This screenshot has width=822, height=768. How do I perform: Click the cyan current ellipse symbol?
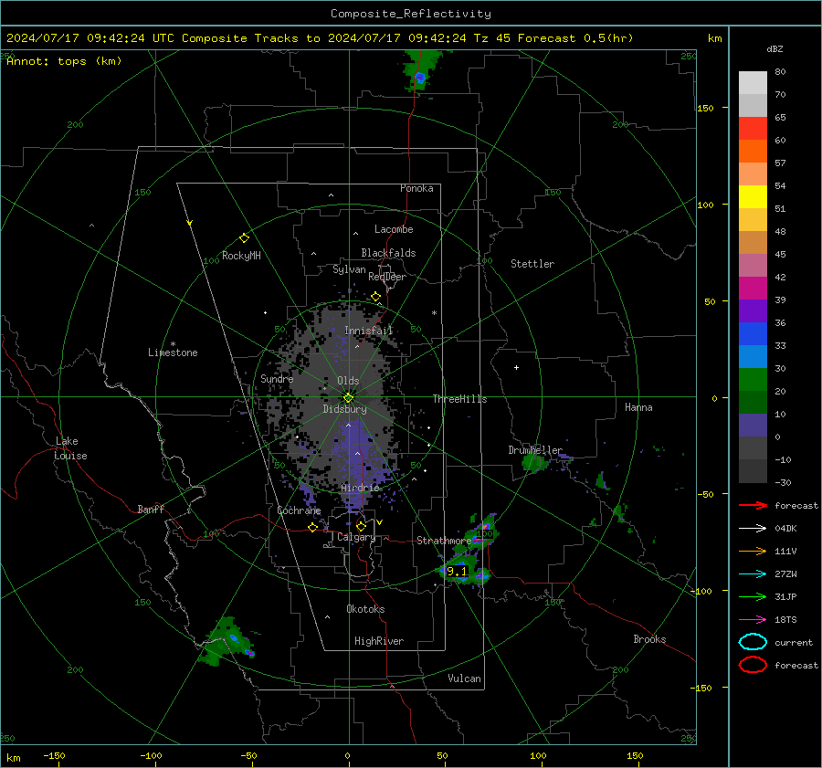click(x=753, y=642)
